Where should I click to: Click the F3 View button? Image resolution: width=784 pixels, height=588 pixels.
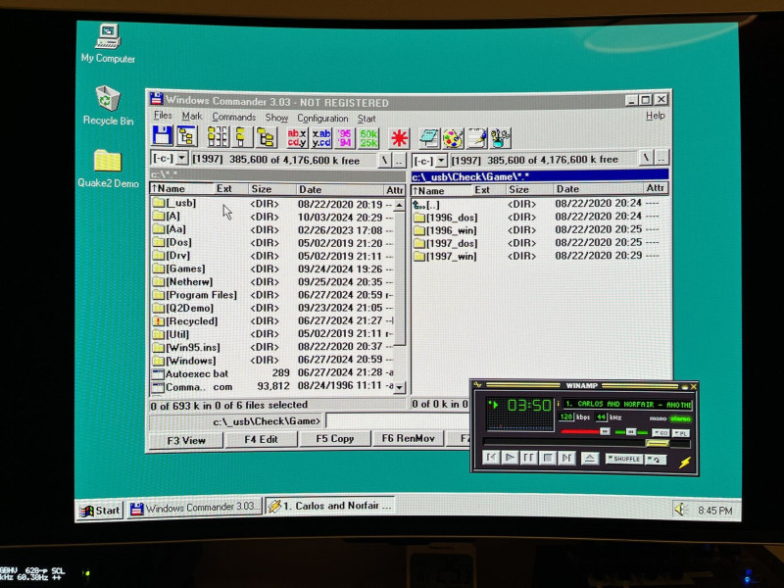pyautogui.click(x=186, y=440)
